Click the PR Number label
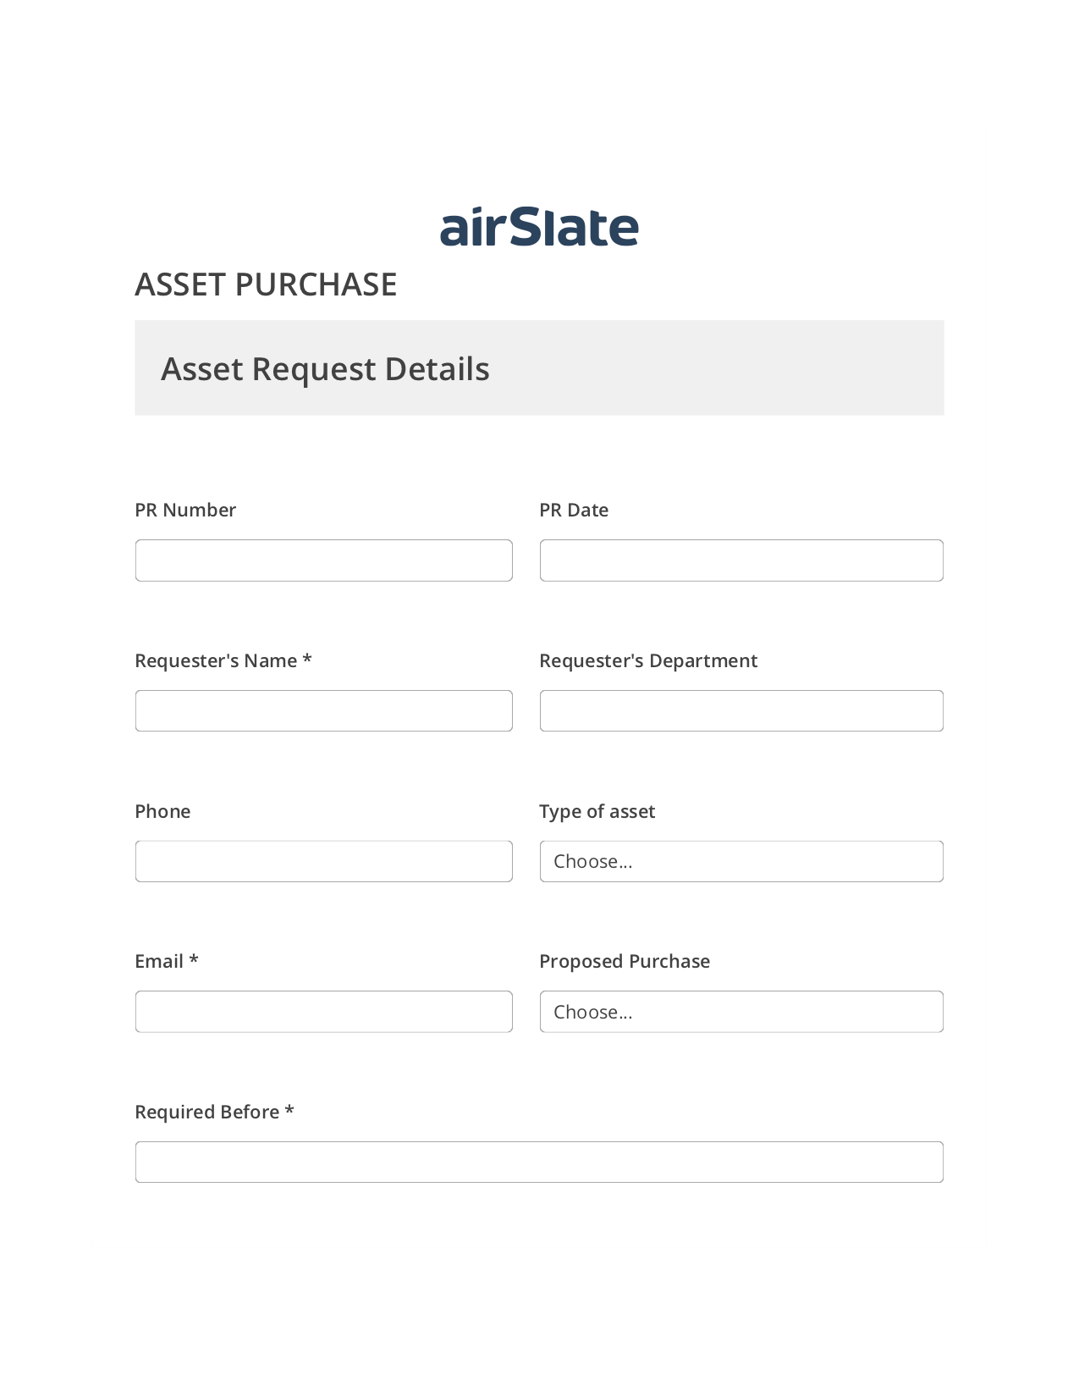 pyautogui.click(x=185, y=510)
